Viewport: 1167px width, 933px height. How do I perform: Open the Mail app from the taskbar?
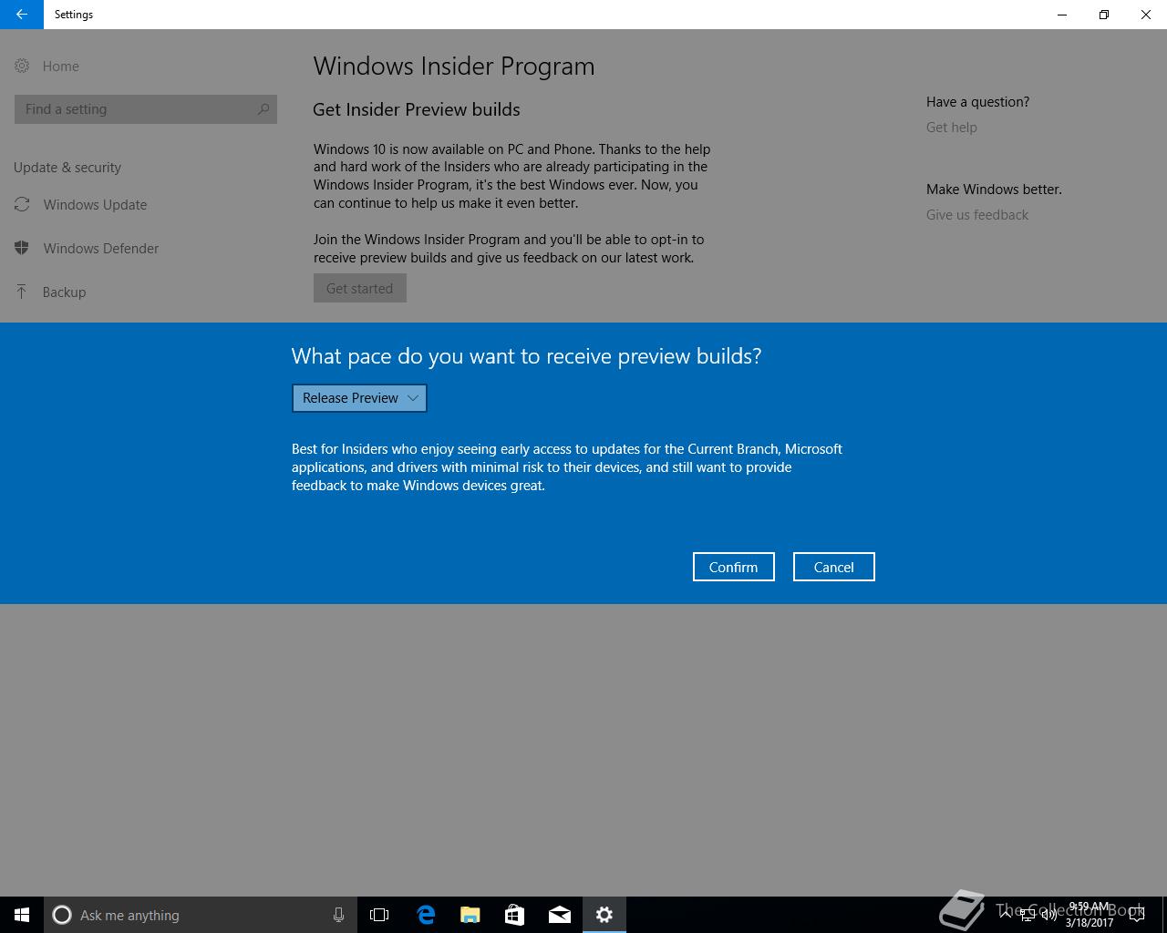[560, 915]
